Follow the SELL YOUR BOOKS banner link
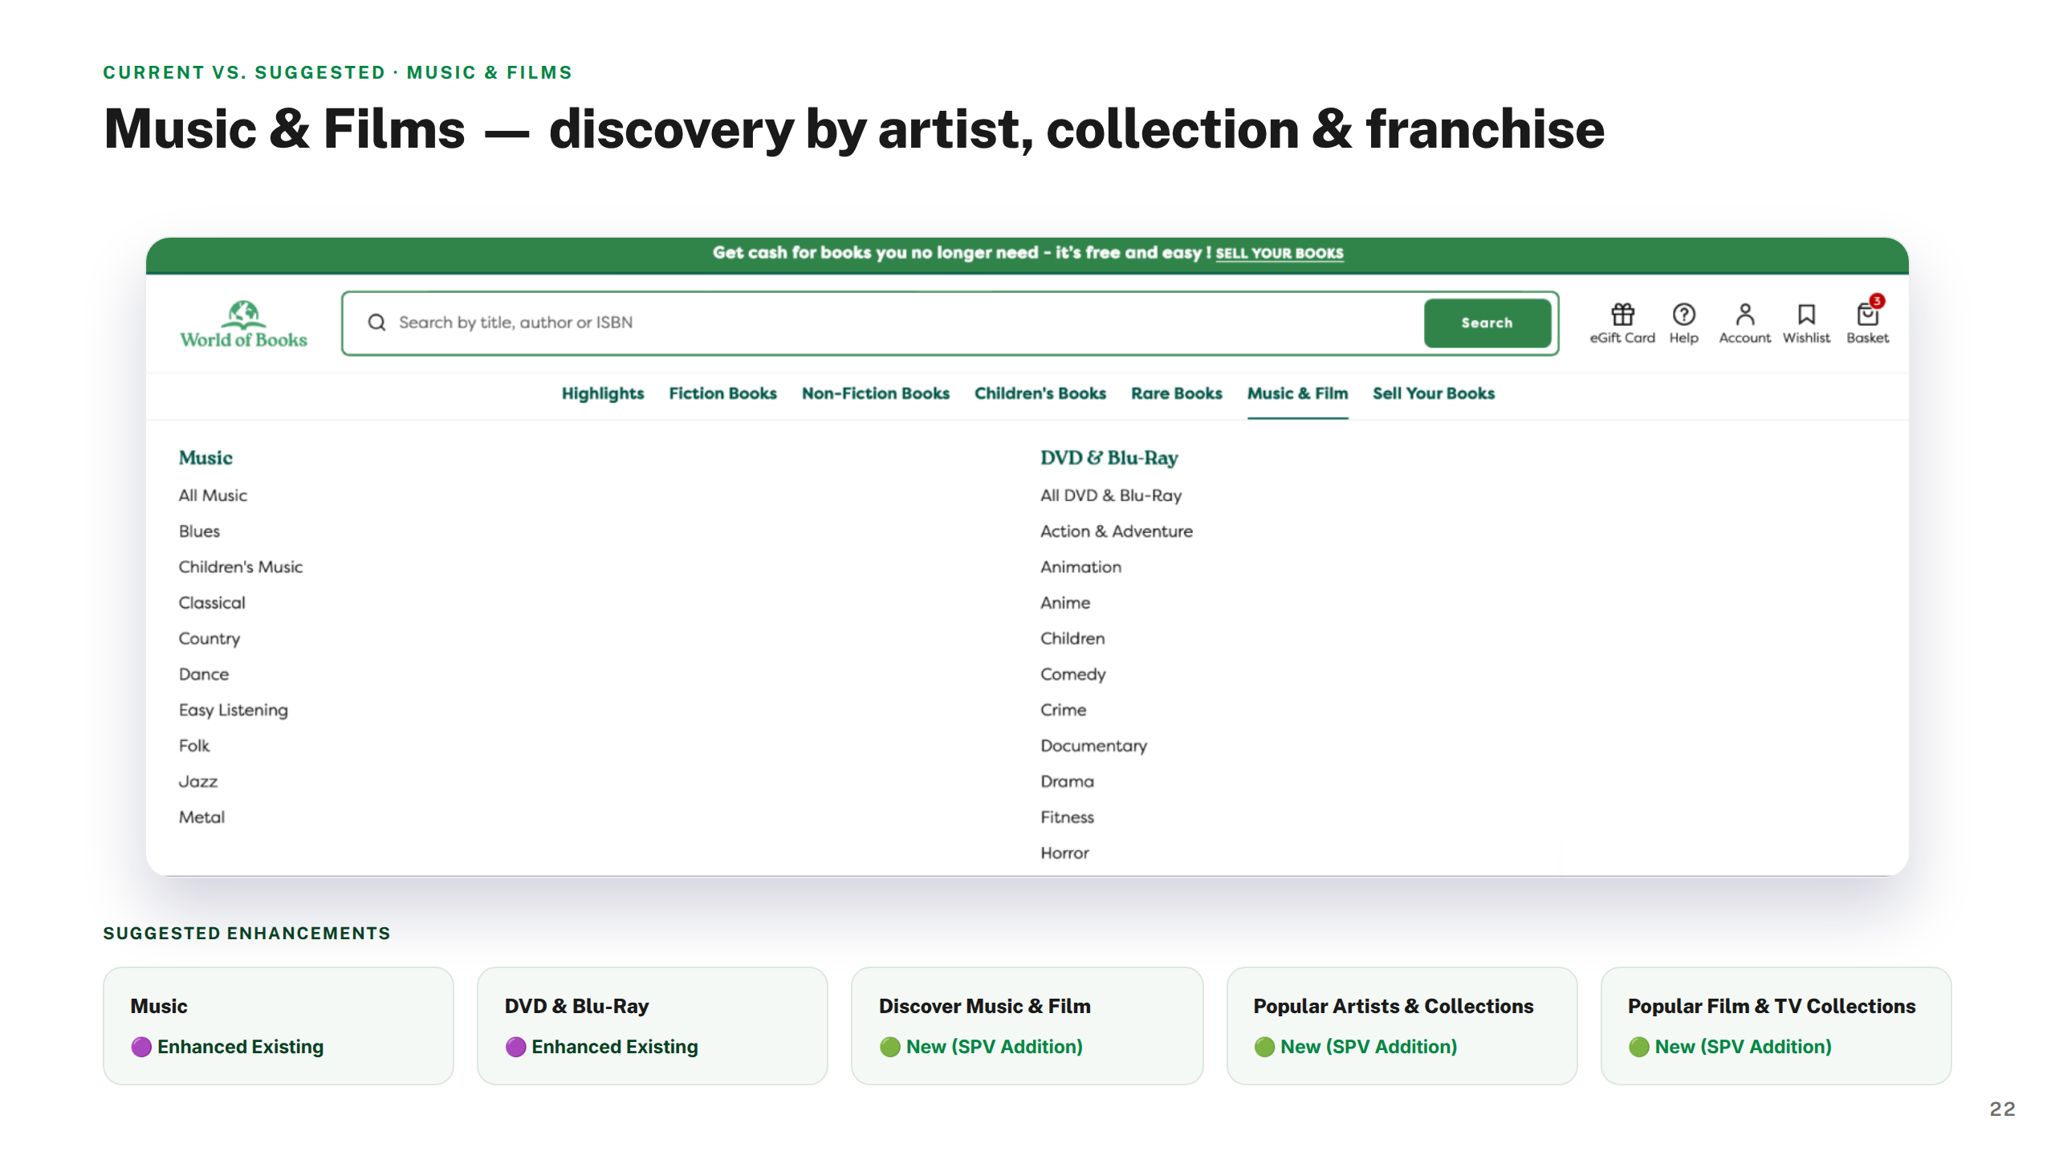 (x=1279, y=253)
